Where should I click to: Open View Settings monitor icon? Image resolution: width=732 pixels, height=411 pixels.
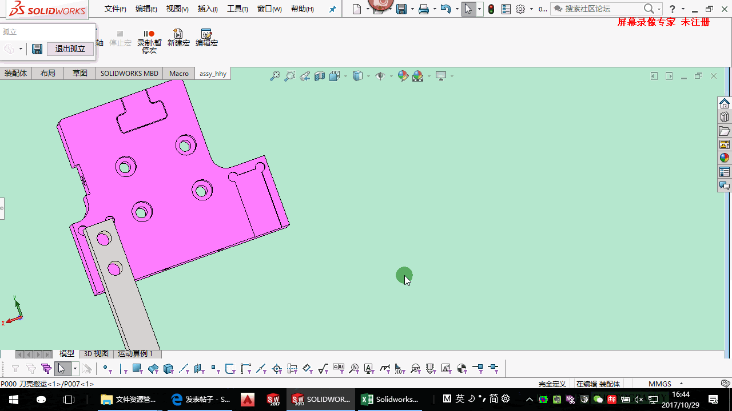pos(441,76)
